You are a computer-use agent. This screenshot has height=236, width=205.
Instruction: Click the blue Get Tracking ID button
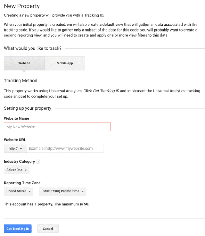[x=18, y=229]
